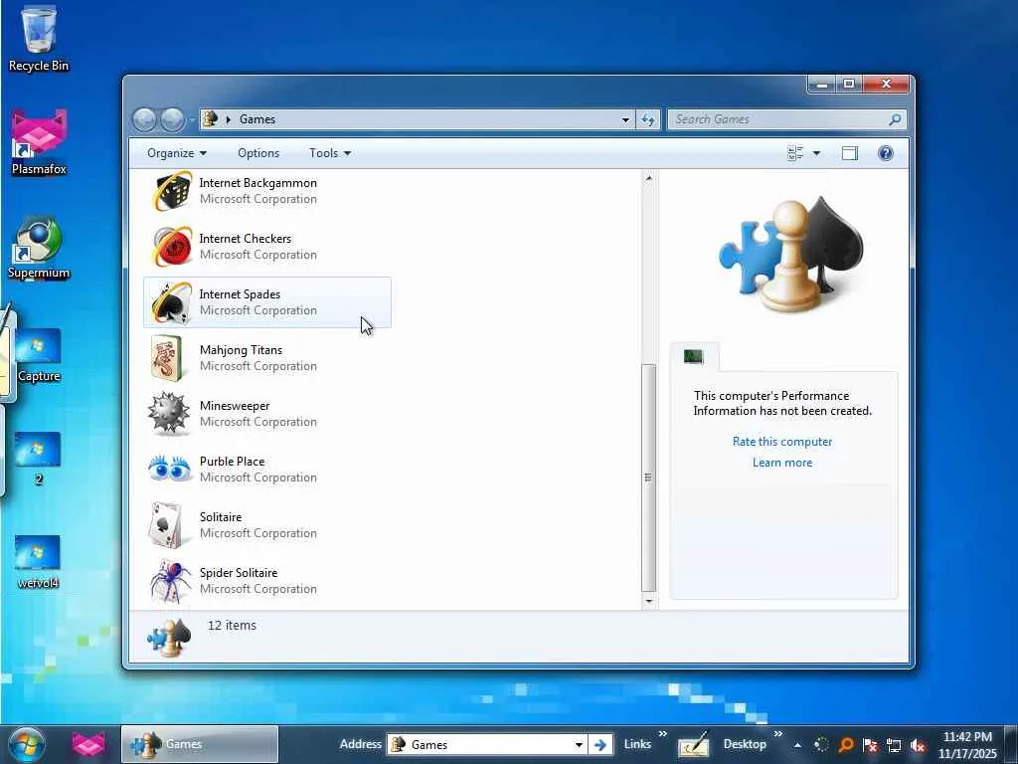Click the Desktop toolbar label
1018x764 pixels.
pyautogui.click(x=745, y=744)
